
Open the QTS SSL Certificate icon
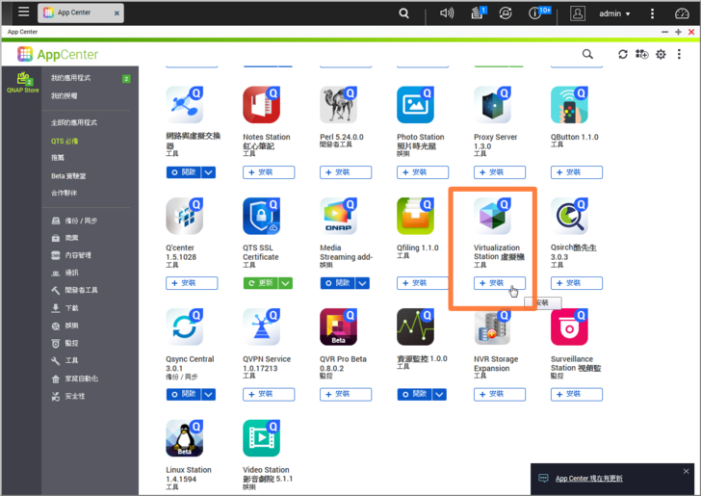tap(262, 216)
